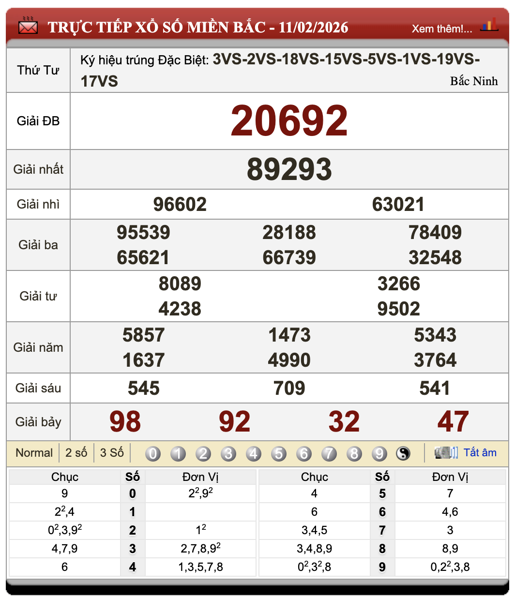
Task: Mute sound using Tắt âm
Action: click(481, 453)
